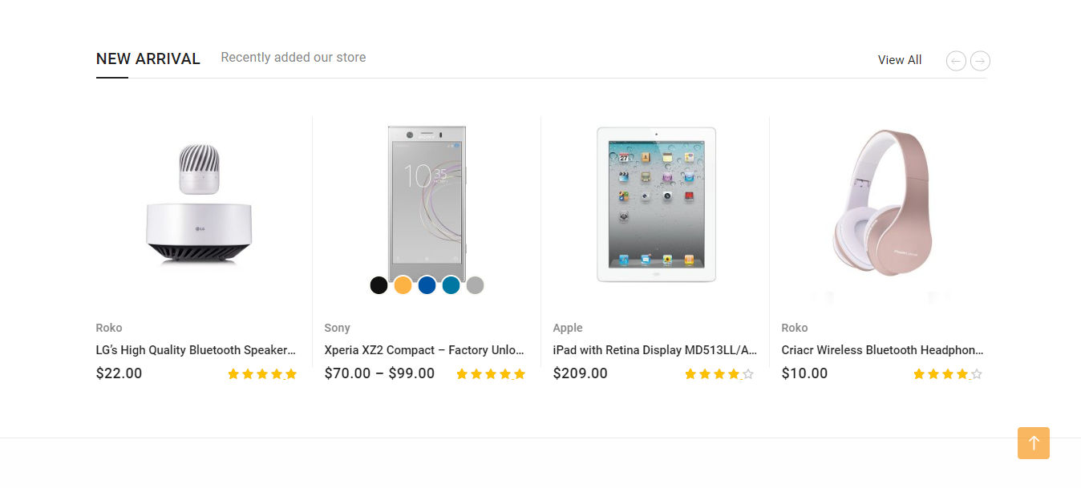This screenshot has height=488, width=1081.
Task: Pick the dark blue color swatch for Xperia
Action: [427, 285]
